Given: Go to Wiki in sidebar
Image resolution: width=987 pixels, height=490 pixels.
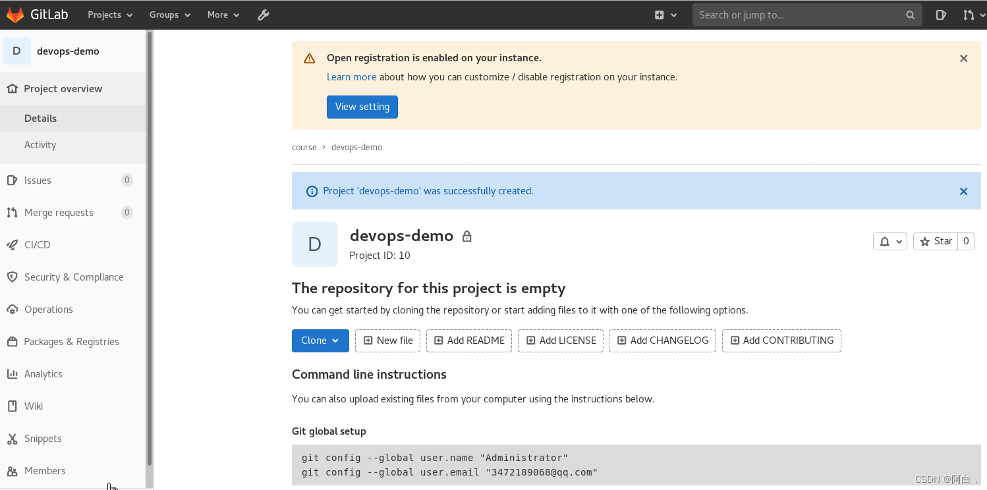Looking at the screenshot, I should 34,406.
